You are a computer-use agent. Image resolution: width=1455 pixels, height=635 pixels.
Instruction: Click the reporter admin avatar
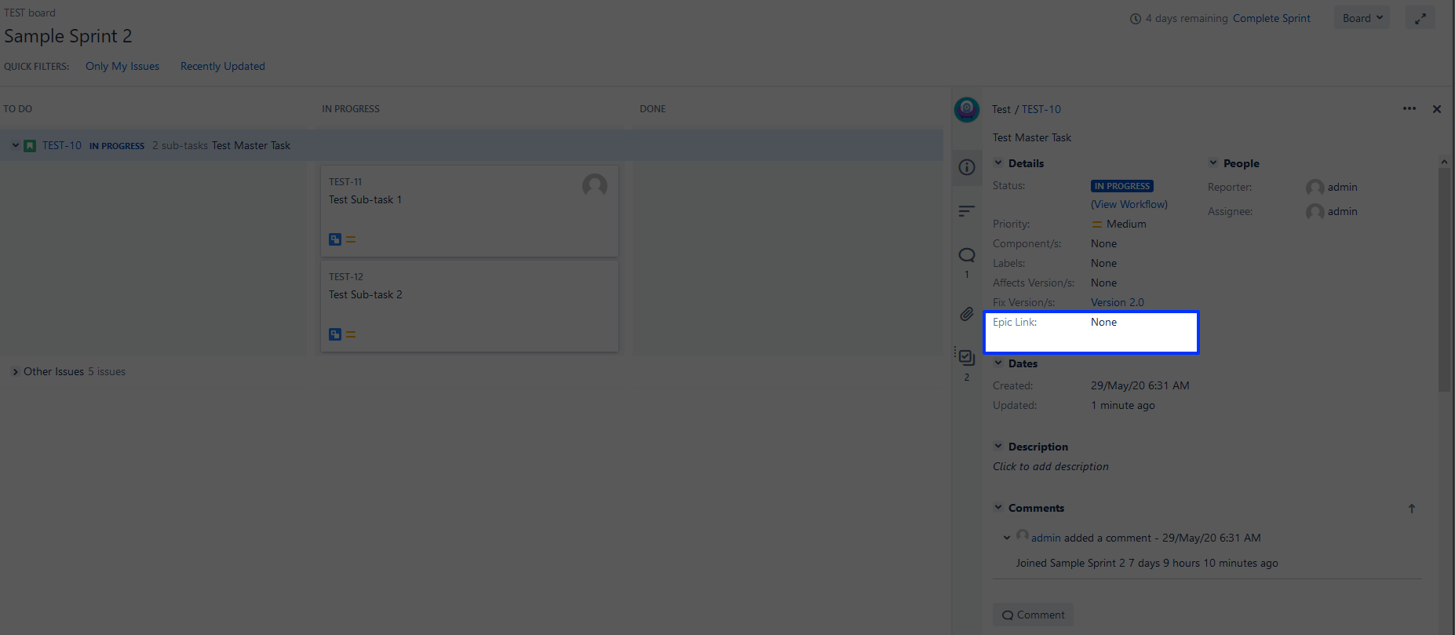click(1315, 188)
